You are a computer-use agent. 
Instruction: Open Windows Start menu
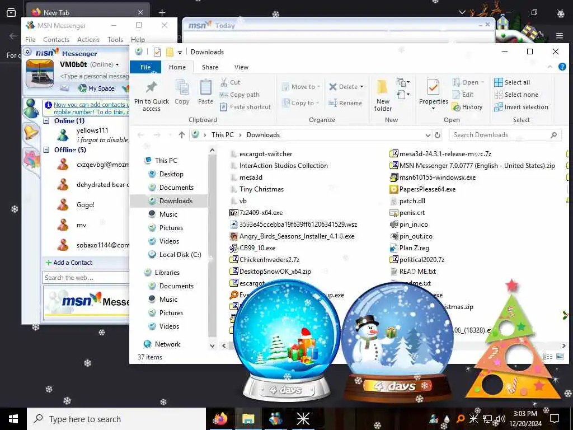point(13,419)
